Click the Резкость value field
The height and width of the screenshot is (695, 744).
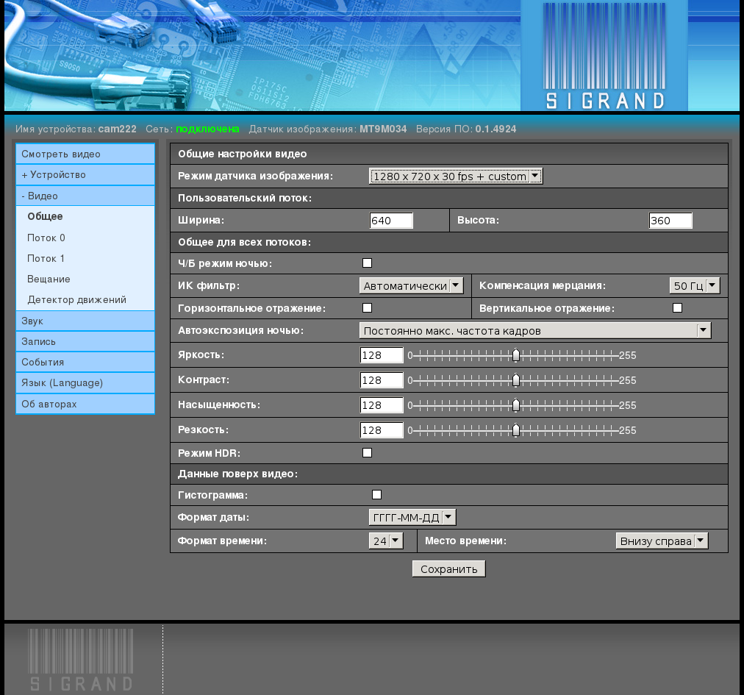(x=382, y=430)
